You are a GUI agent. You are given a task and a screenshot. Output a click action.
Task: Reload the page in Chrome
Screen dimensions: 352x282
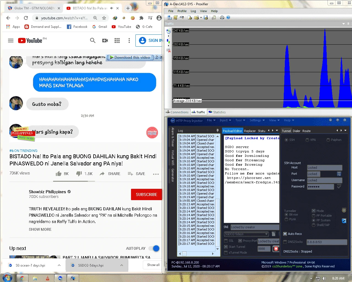tap(26, 18)
